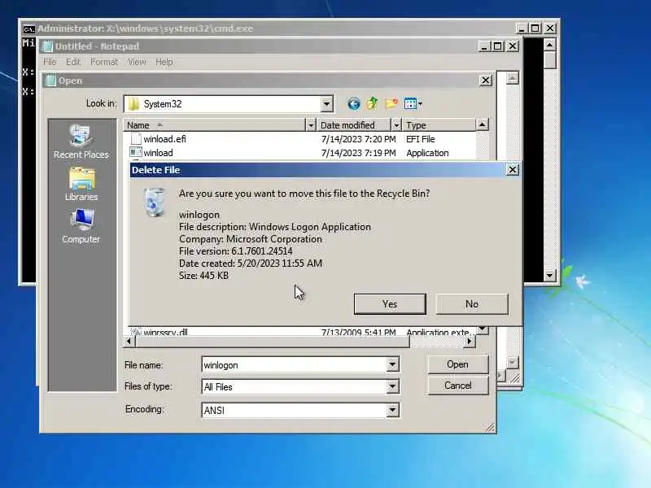The image size is (651, 488).
Task: Expand the File name dropdown
Action: click(392, 364)
